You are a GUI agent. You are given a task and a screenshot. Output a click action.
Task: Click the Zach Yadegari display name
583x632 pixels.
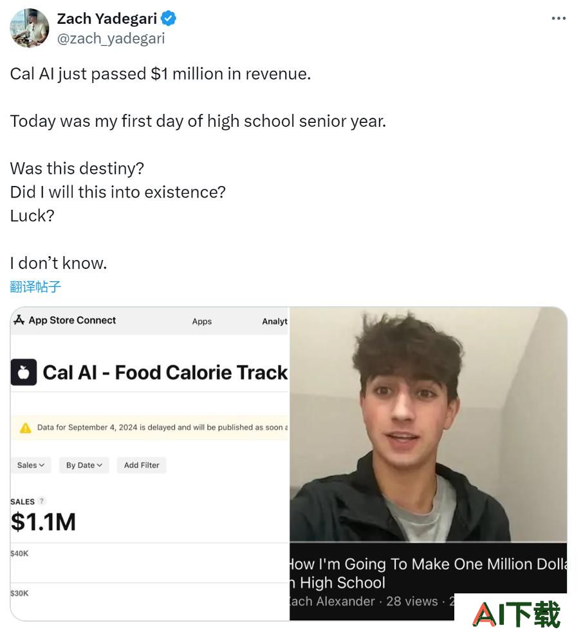[x=107, y=19]
